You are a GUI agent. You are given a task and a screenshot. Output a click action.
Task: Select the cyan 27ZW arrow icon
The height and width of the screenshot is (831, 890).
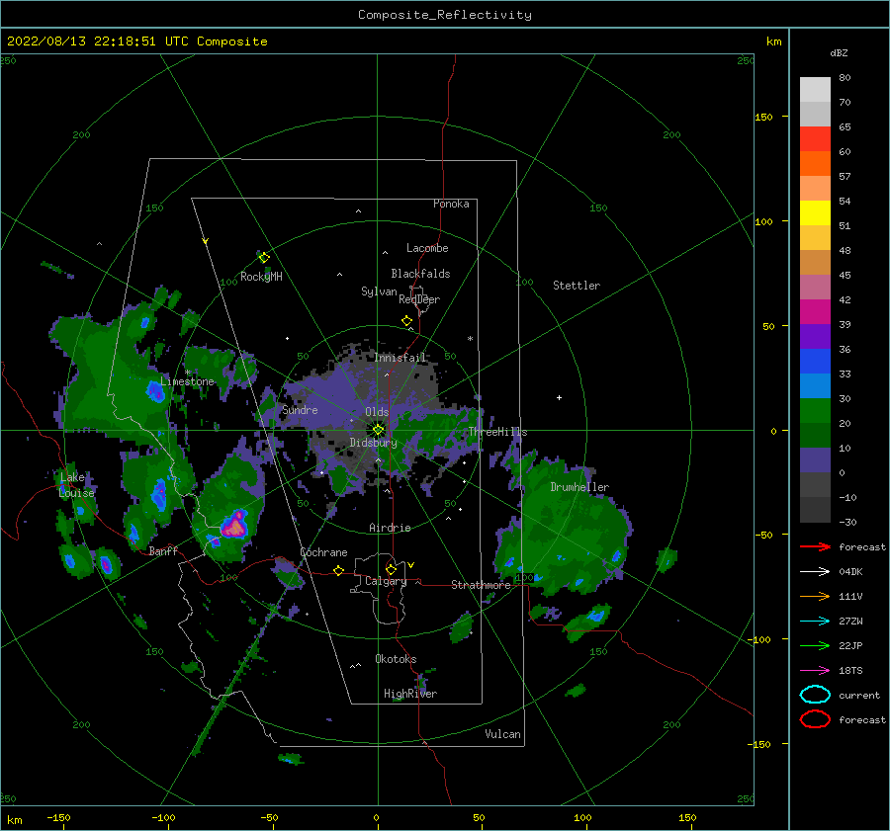tap(815, 622)
